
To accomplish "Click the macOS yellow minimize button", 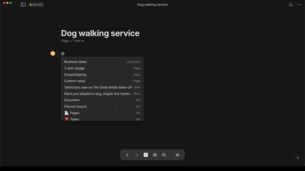I will click(x=8, y=3).
